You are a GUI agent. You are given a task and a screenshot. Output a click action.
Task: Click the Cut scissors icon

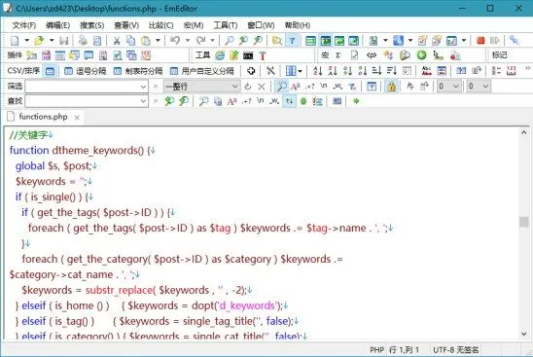tap(117, 41)
